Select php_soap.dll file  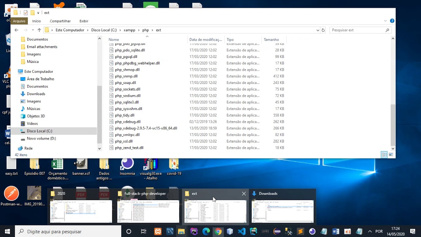pyautogui.click(x=125, y=83)
